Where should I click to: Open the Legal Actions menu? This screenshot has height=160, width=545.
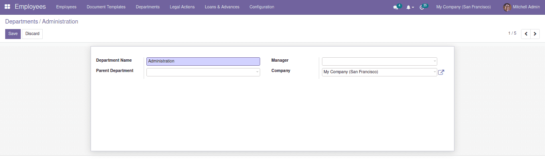[182, 7]
